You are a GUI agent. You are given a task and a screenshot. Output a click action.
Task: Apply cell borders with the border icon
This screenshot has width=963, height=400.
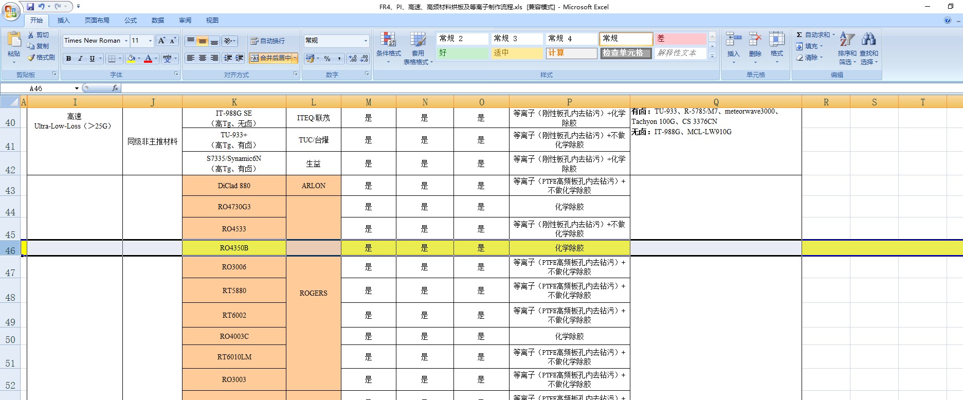(112, 59)
